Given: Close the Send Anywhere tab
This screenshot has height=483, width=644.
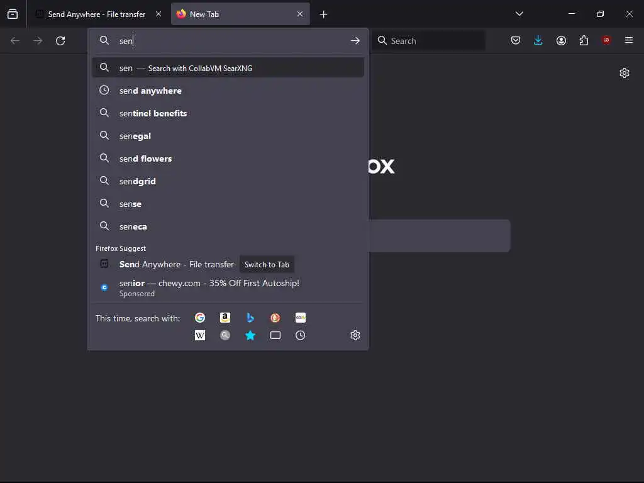Looking at the screenshot, I should (x=158, y=14).
